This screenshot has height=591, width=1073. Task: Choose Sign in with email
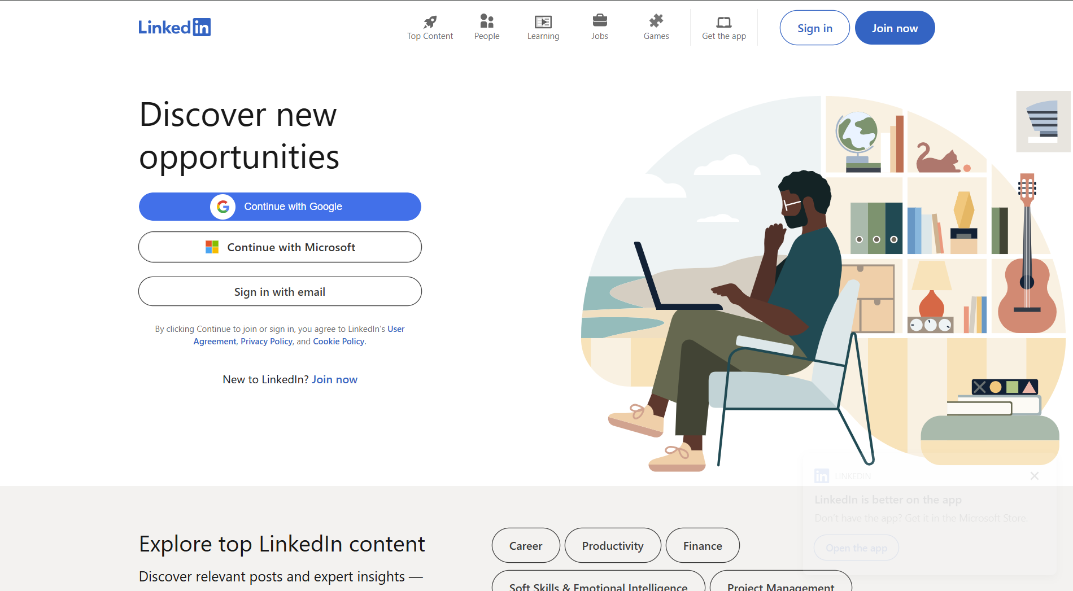click(280, 292)
